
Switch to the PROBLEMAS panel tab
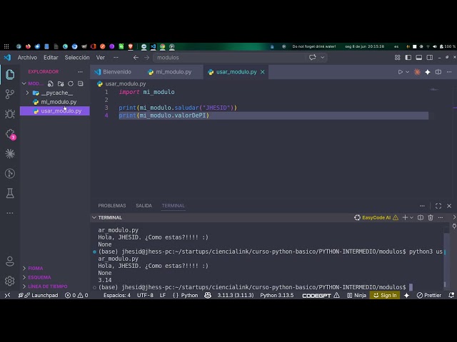[x=112, y=206]
